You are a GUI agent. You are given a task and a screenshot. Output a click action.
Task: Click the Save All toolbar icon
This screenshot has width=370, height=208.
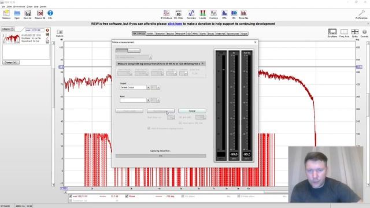click(27, 14)
